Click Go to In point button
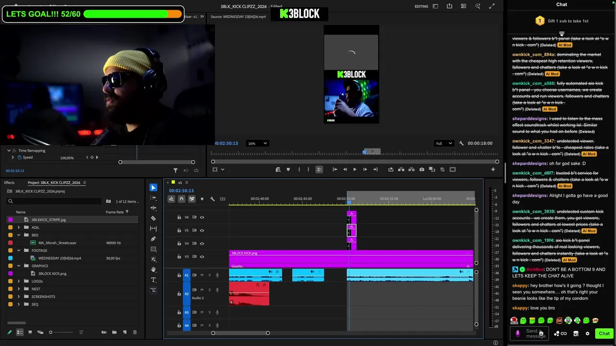 pos(335,169)
